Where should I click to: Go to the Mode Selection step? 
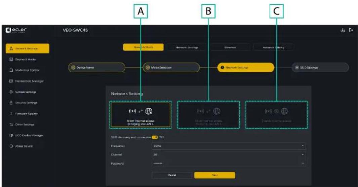(x=171, y=68)
